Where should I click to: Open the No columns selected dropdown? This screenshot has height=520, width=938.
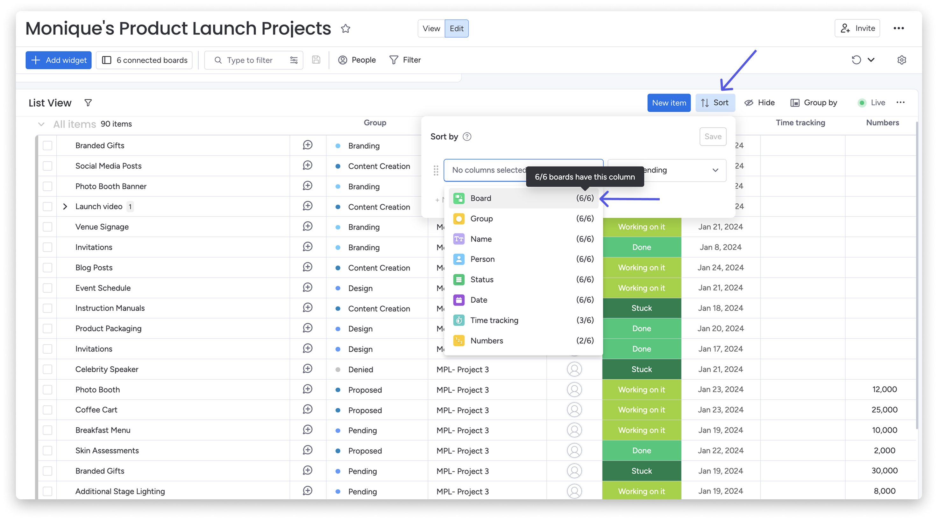pos(523,170)
